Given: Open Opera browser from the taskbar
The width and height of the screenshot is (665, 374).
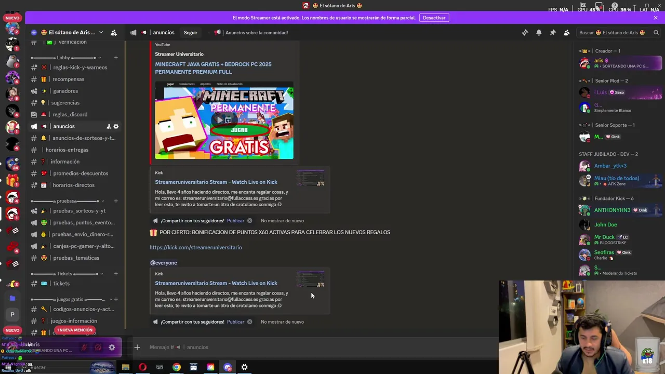Looking at the screenshot, I should pyautogui.click(x=142, y=367).
